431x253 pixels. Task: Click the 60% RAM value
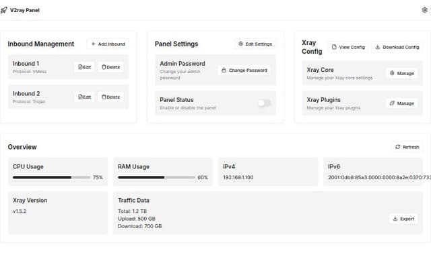coord(203,177)
